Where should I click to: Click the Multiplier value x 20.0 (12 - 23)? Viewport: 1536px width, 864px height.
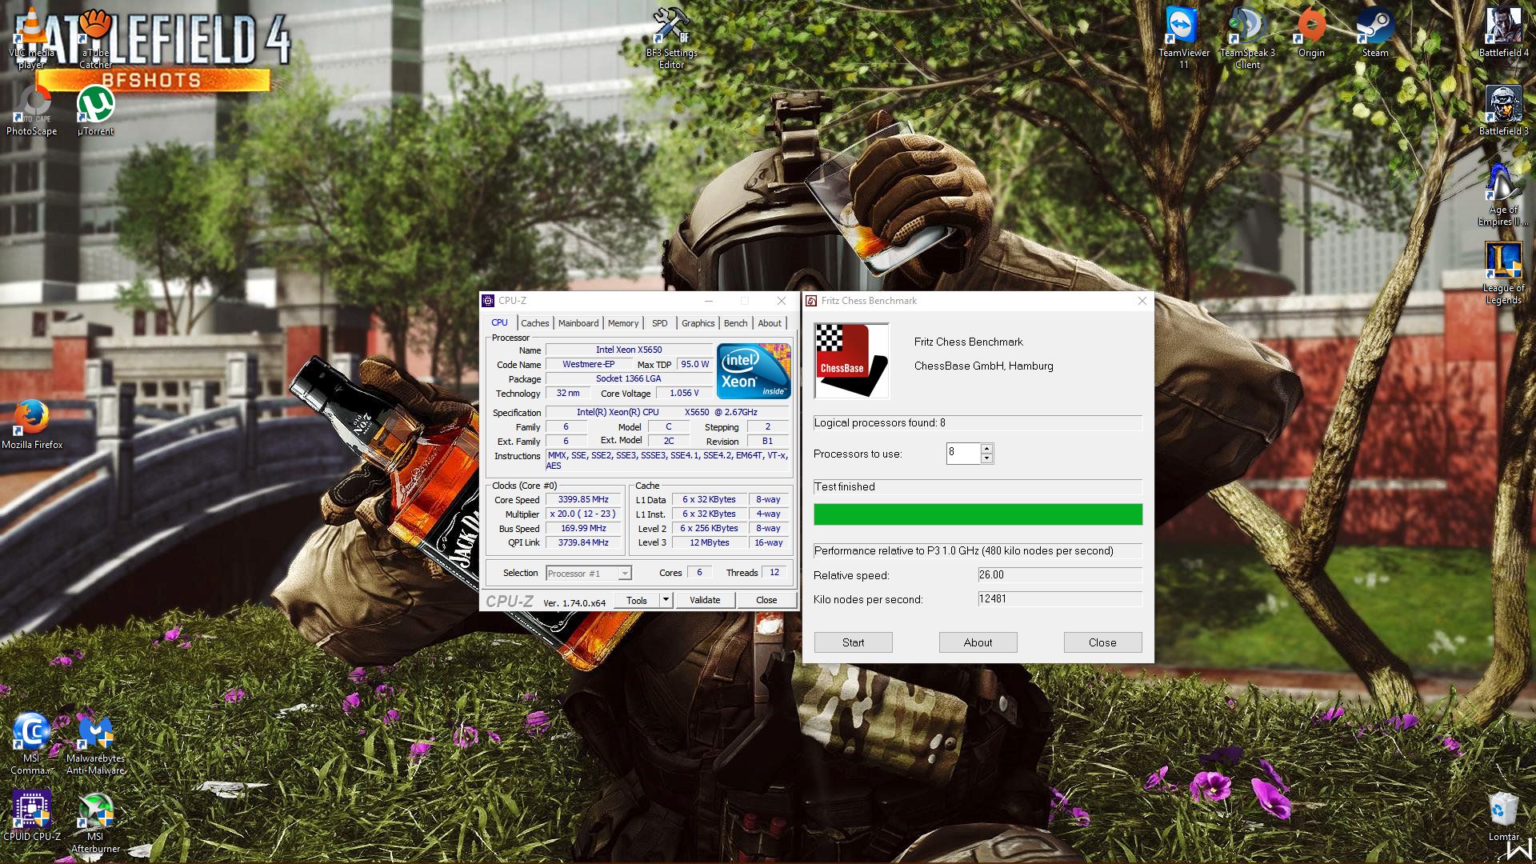click(583, 514)
